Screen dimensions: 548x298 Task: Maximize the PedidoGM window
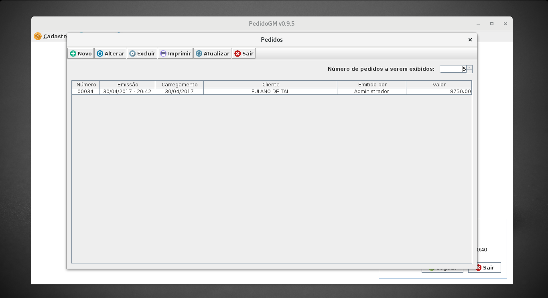coord(492,24)
